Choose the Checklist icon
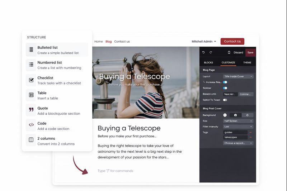This screenshot has height=191, width=287. click(x=31, y=80)
